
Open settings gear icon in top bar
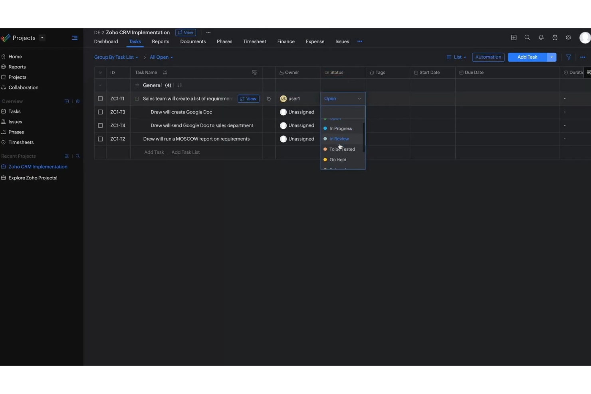click(x=569, y=38)
